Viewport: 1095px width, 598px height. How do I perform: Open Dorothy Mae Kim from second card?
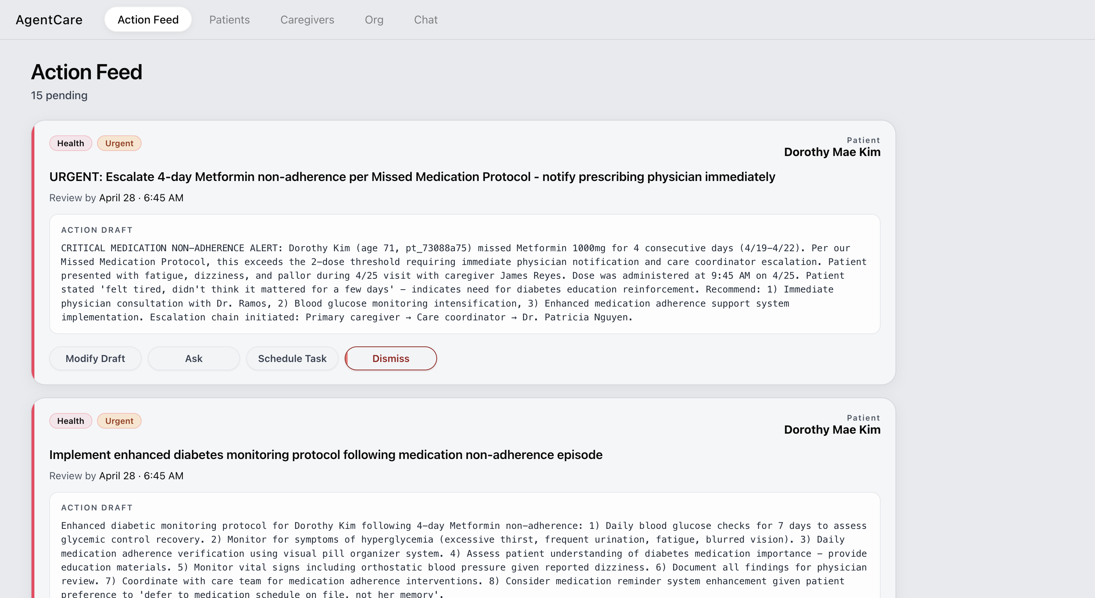pyautogui.click(x=832, y=430)
